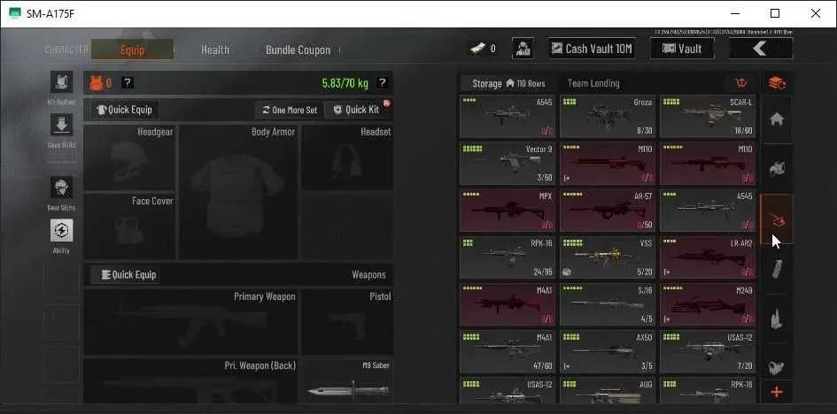
Task: Switch to the Character tab
Action: coord(66,50)
